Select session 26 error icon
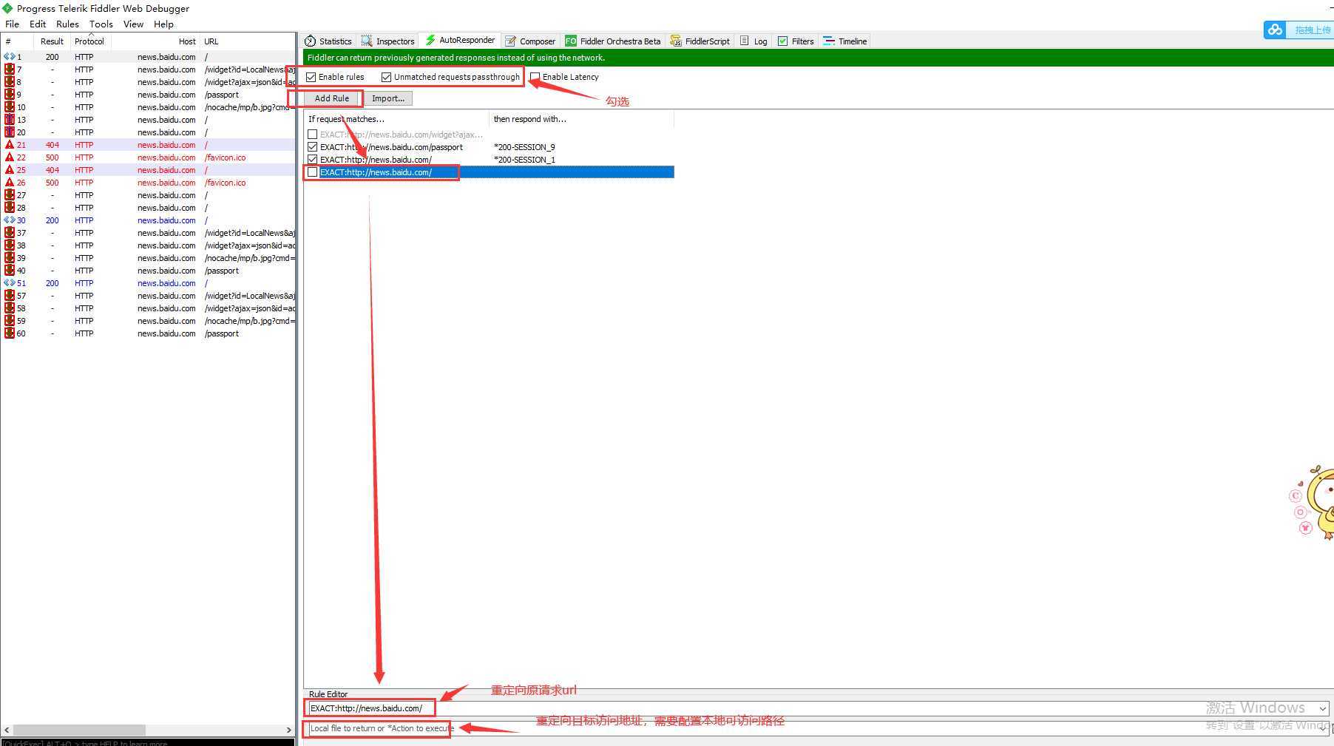Image resolution: width=1334 pixels, height=746 pixels. pos(9,183)
